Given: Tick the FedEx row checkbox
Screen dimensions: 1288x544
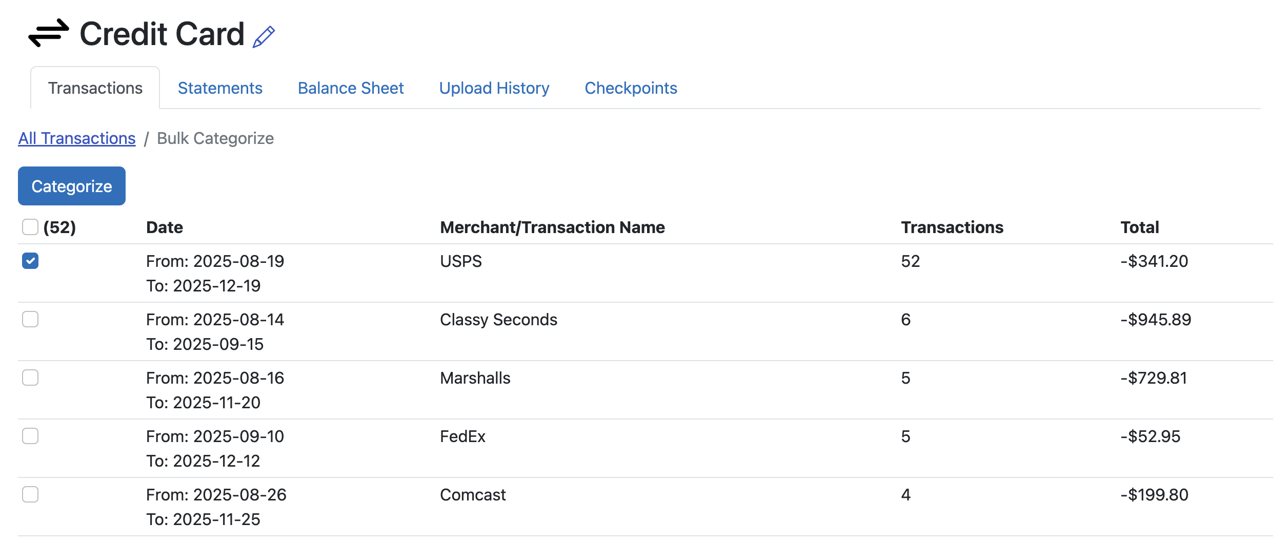Looking at the screenshot, I should click(30, 436).
